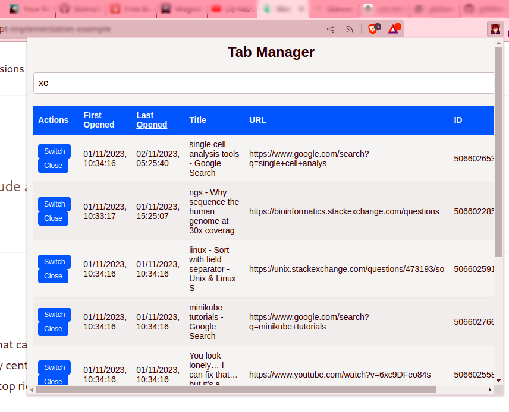This screenshot has width=509, height=412.
Task: Click the horizontal scrollbar thumb of popup
Action: (236, 389)
